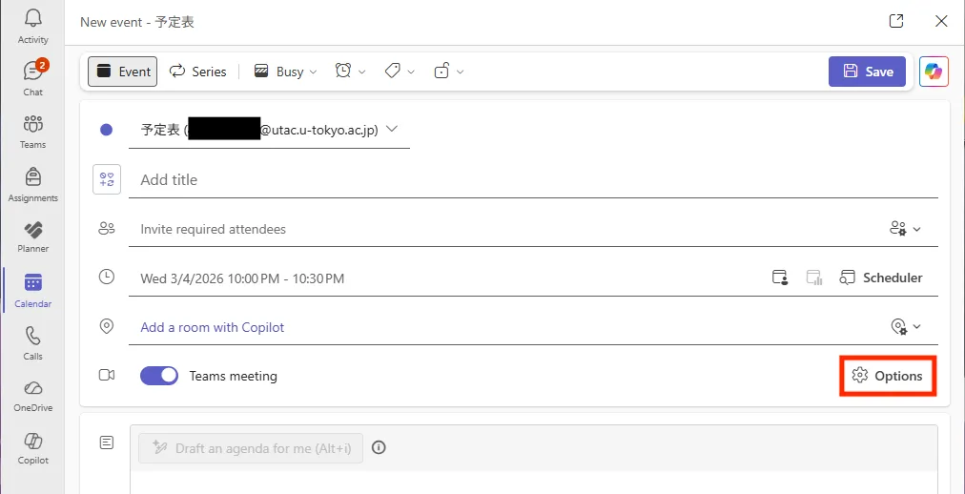Open Assignments from the left rail

pos(32,184)
